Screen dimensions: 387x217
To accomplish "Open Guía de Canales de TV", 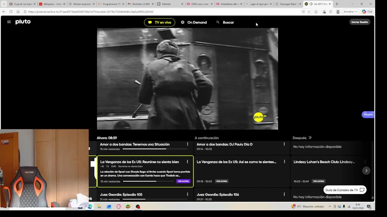I will point(345,190).
